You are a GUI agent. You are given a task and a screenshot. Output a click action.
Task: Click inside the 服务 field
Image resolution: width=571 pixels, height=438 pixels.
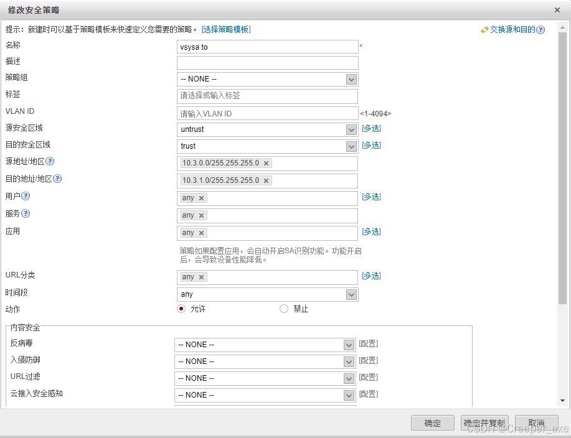tap(267, 216)
